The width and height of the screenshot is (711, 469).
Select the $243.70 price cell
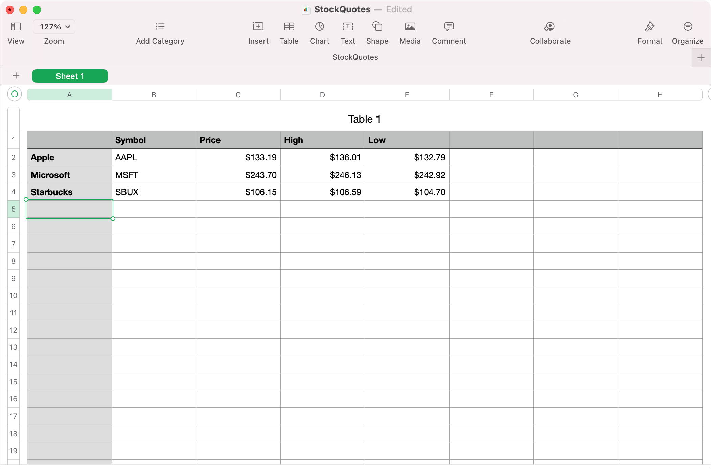click(x=238, y=175)
